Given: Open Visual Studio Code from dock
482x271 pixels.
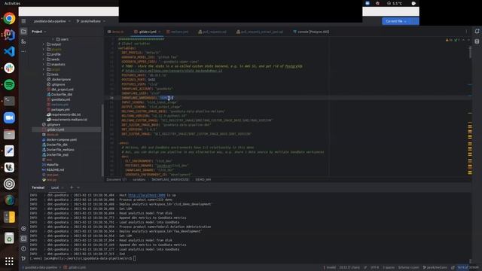Looking at the screenshot, I should [9, 52].
